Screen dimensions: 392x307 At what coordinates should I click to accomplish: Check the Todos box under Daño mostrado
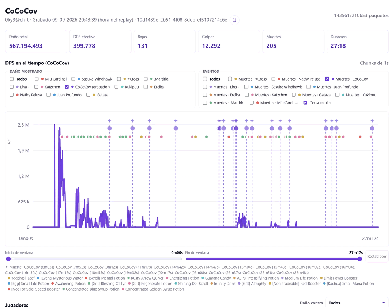tap(11, 79)
